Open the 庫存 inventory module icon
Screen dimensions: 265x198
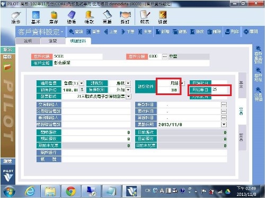(x=54, y=17)
